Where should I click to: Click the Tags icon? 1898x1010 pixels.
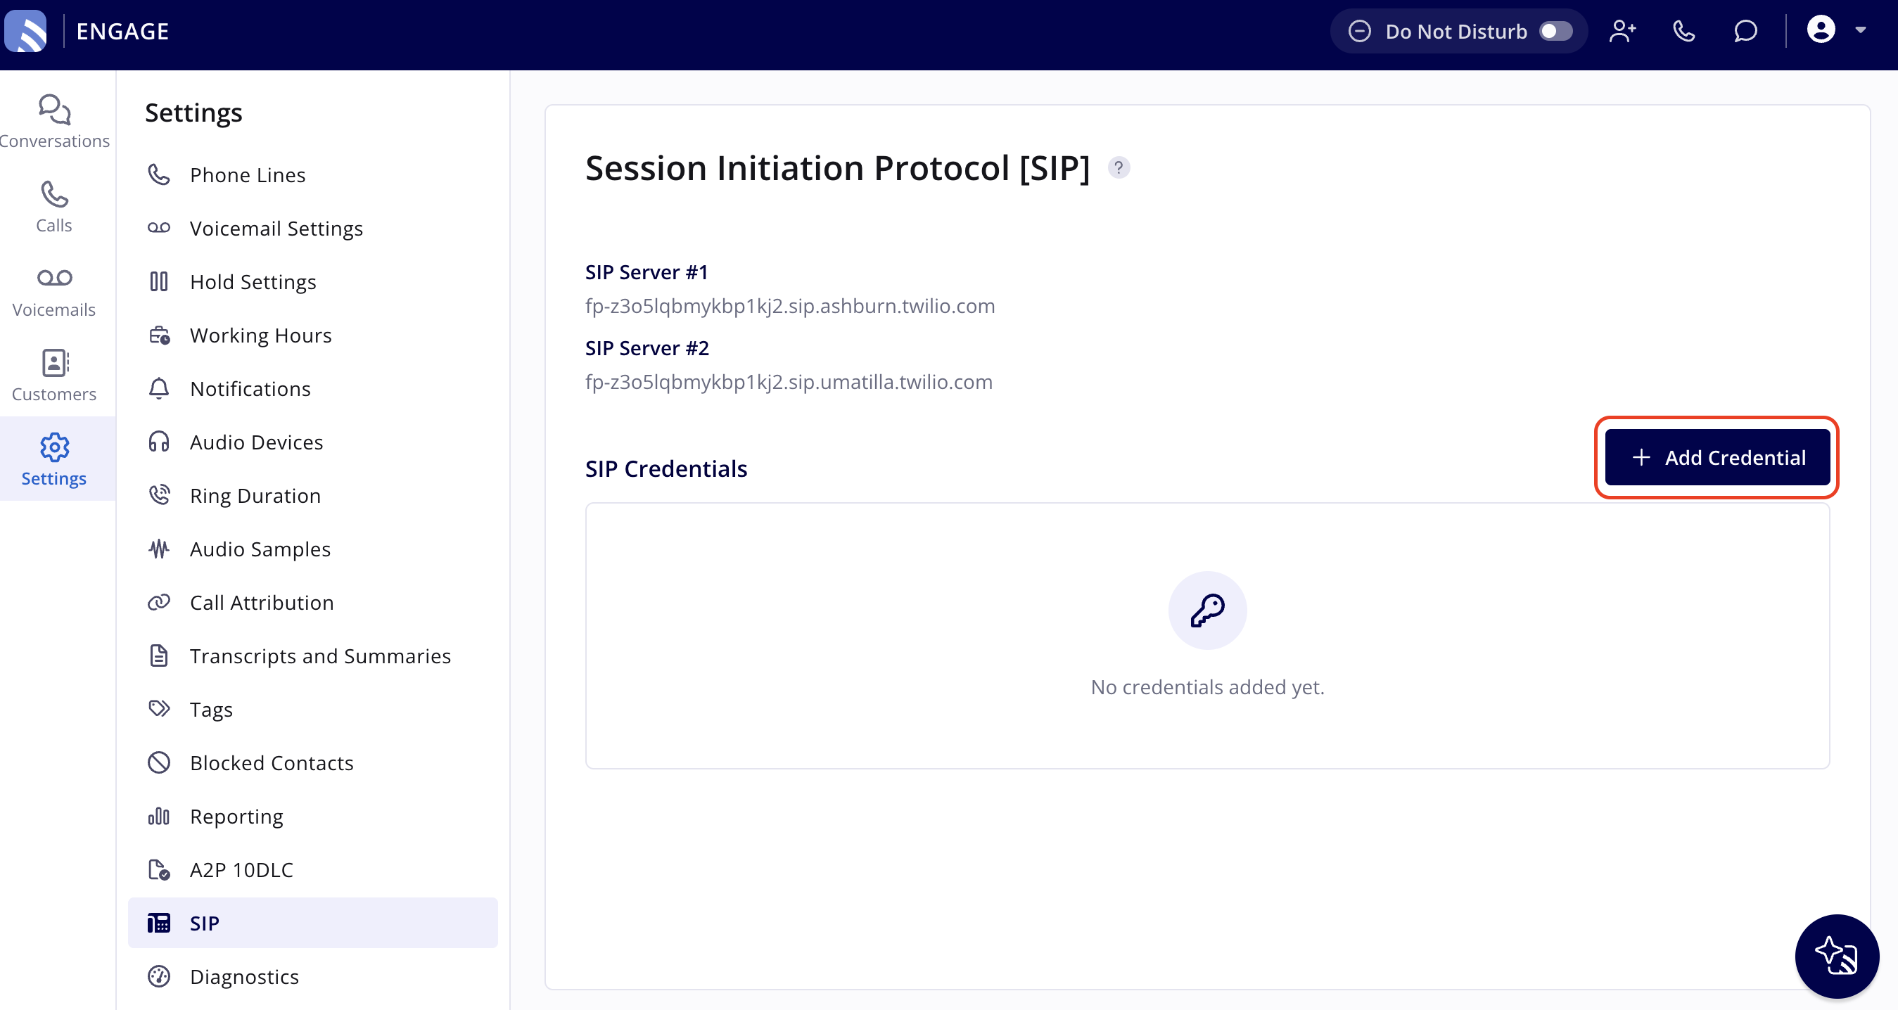pyautogui.click(x=158, y=710)
